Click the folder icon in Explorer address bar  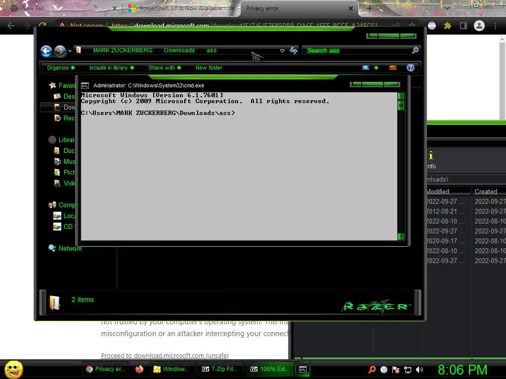(79, 50)
